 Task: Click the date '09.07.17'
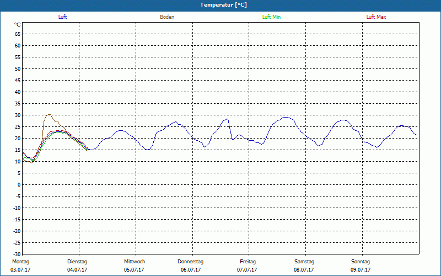coord(361,270)
